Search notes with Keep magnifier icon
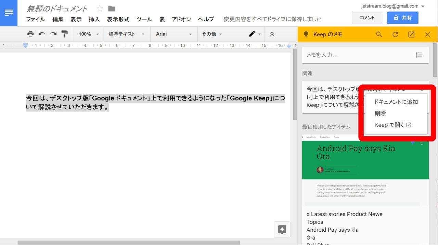This screenshot has height=245, width=438. coord(379,34)
